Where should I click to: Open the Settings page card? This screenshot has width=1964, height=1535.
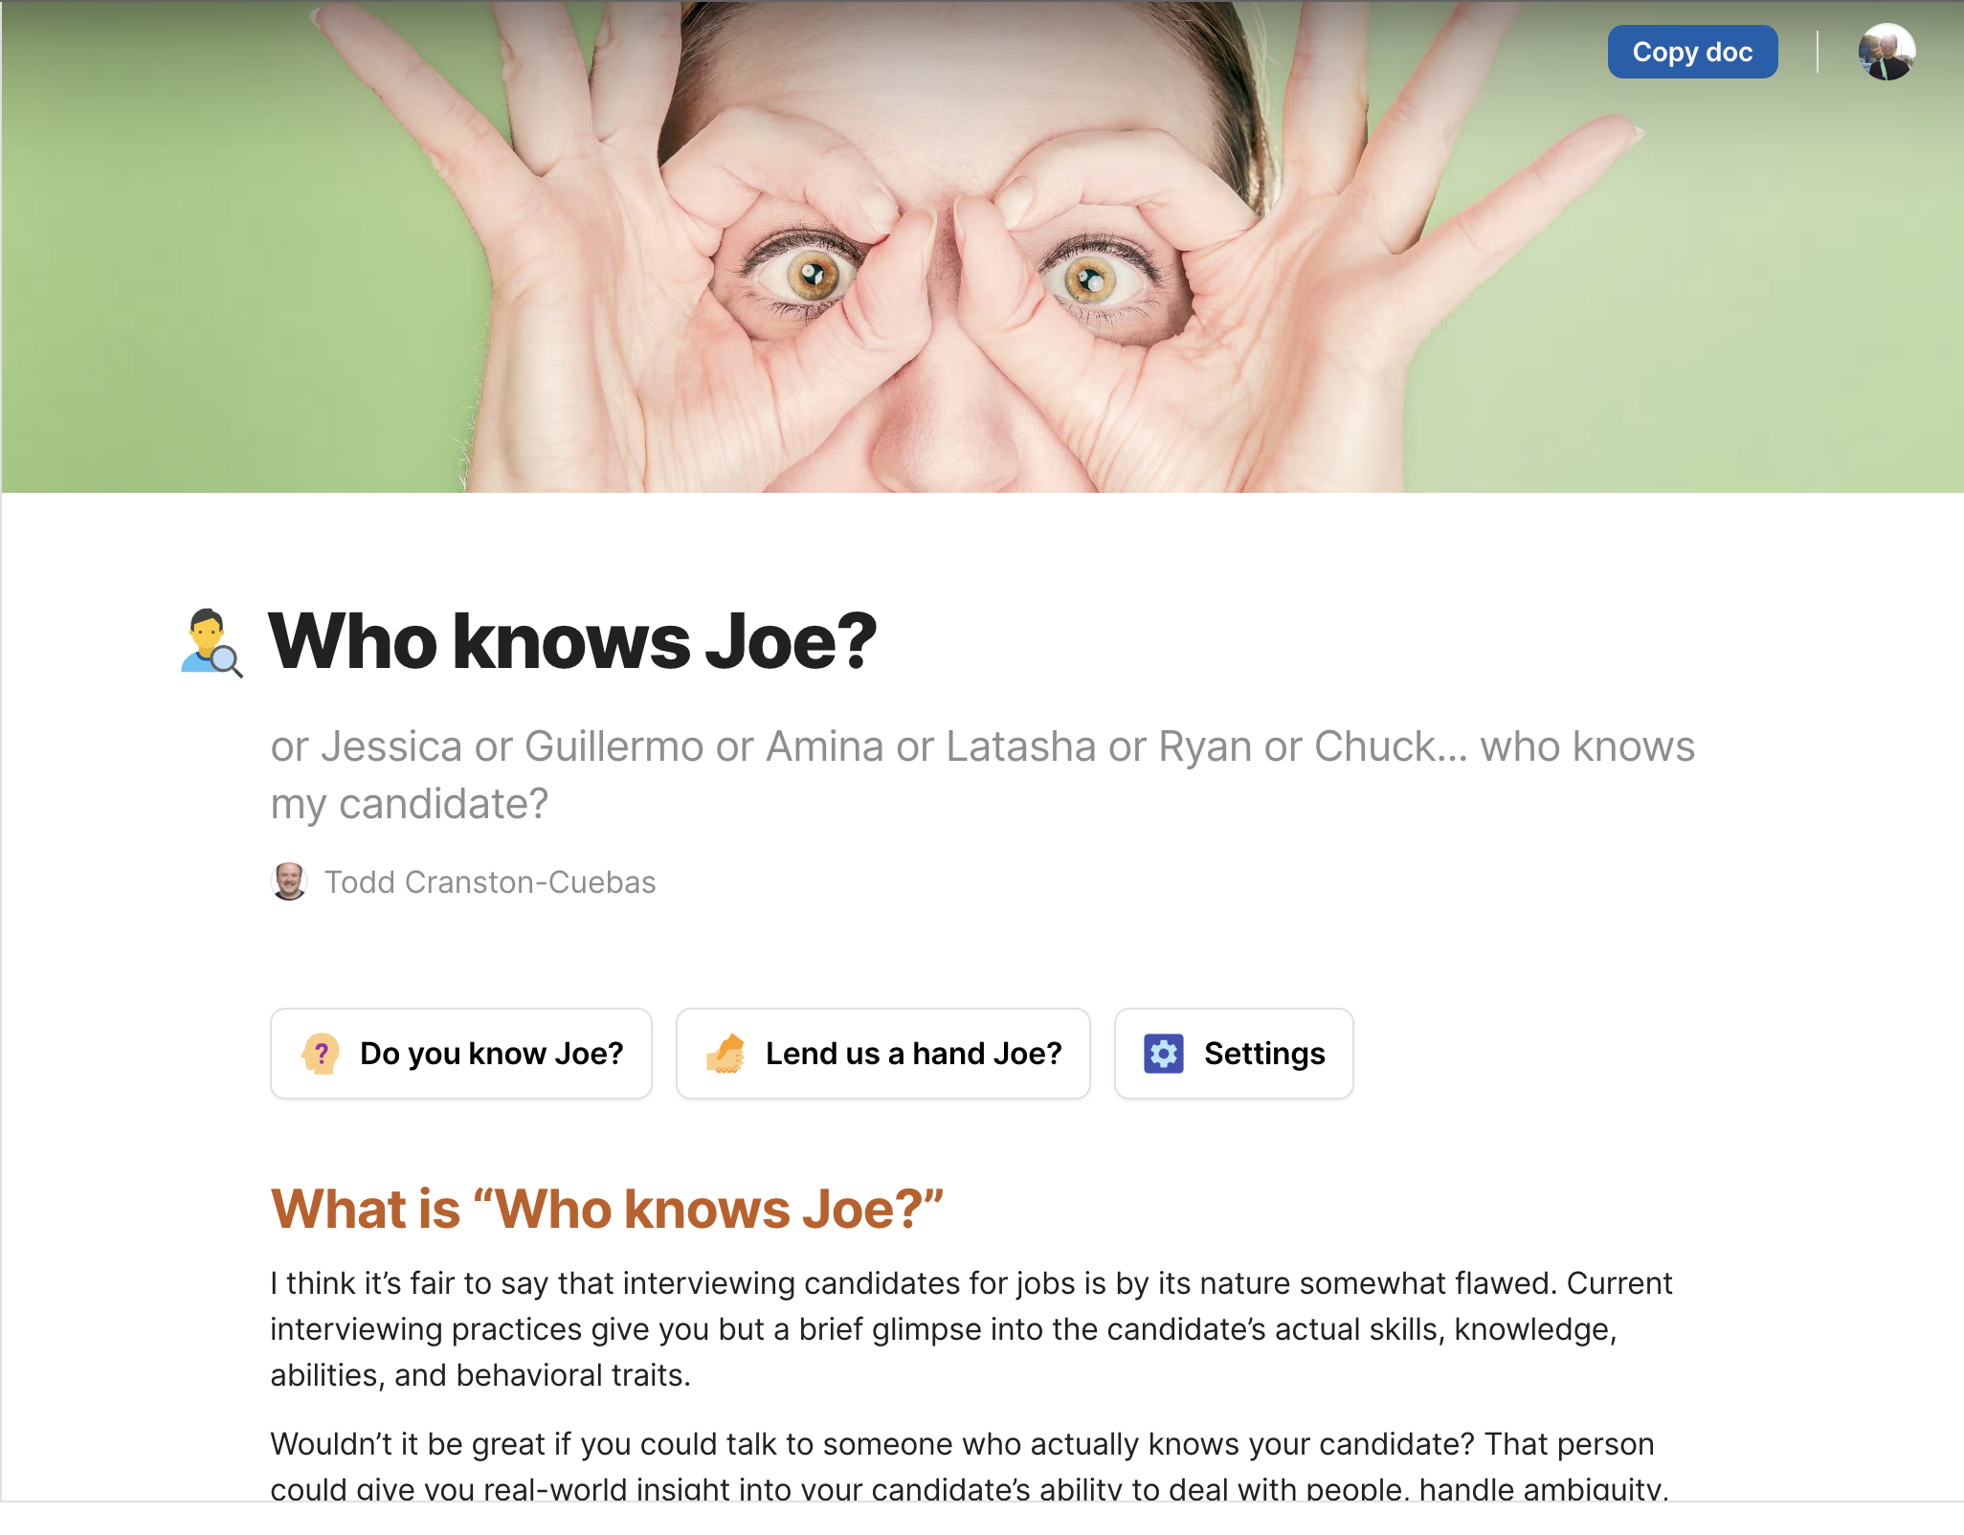pos(1234,1054)
